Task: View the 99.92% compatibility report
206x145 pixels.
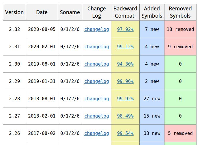Action: pos(125,98)
